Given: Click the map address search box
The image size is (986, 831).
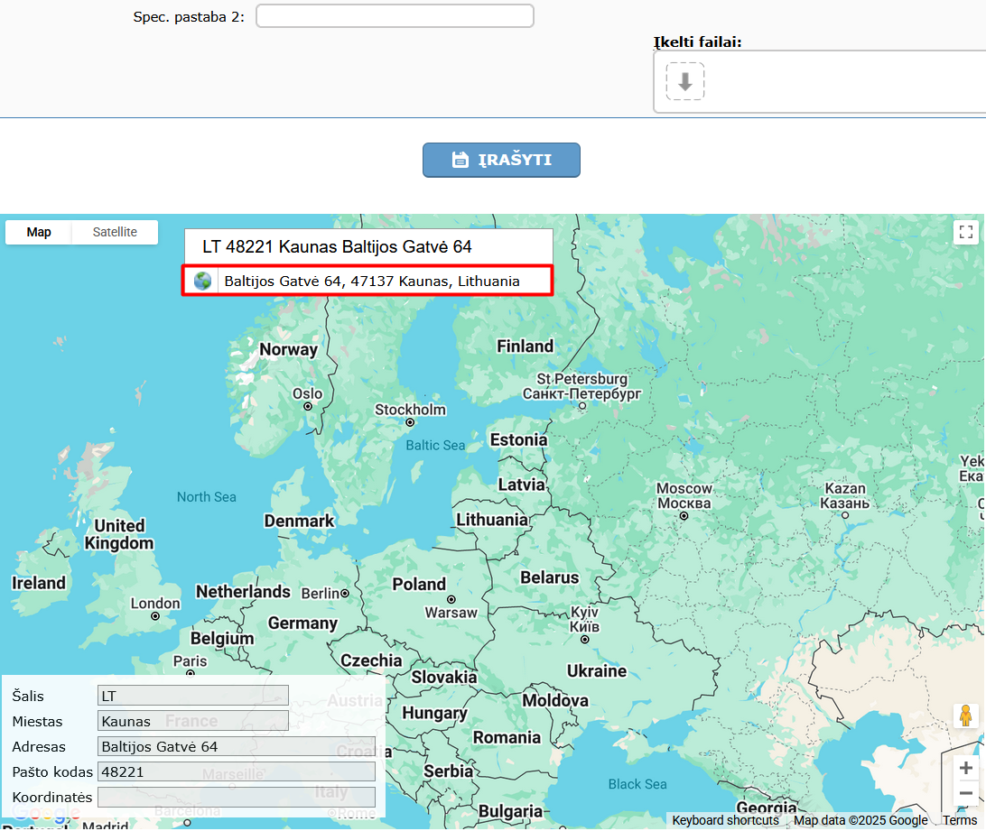Looking at the screenshot, I should coord(368,246).
